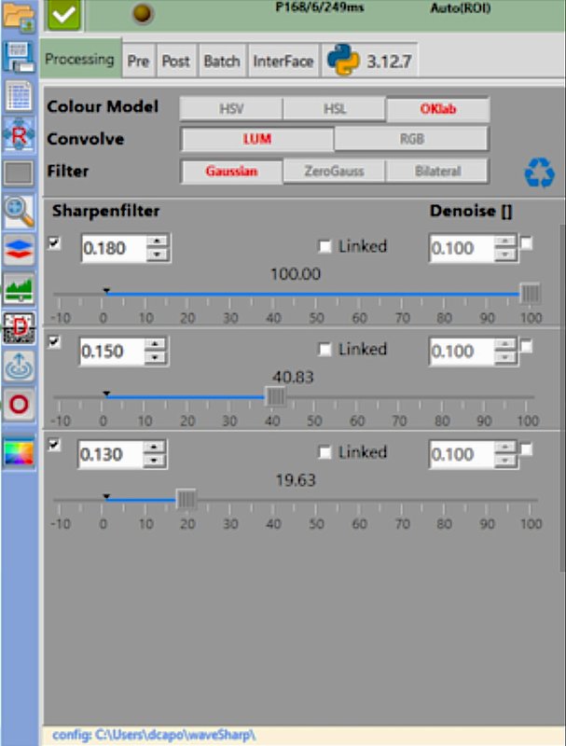
Task: Click the gray rectangle sidebar icon
Action: tap(19, 173)
